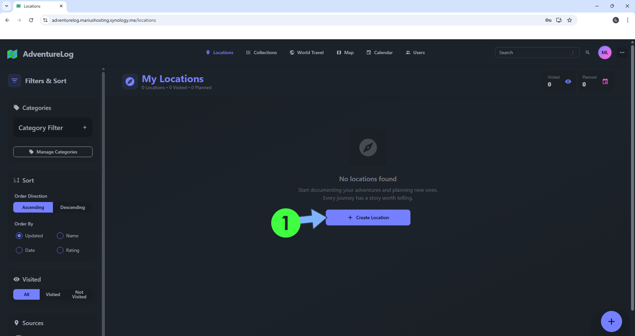The height and width of the screenshot is (336, 635).
Task: Select the Name order-by radio button
Action: coord(60,236)
